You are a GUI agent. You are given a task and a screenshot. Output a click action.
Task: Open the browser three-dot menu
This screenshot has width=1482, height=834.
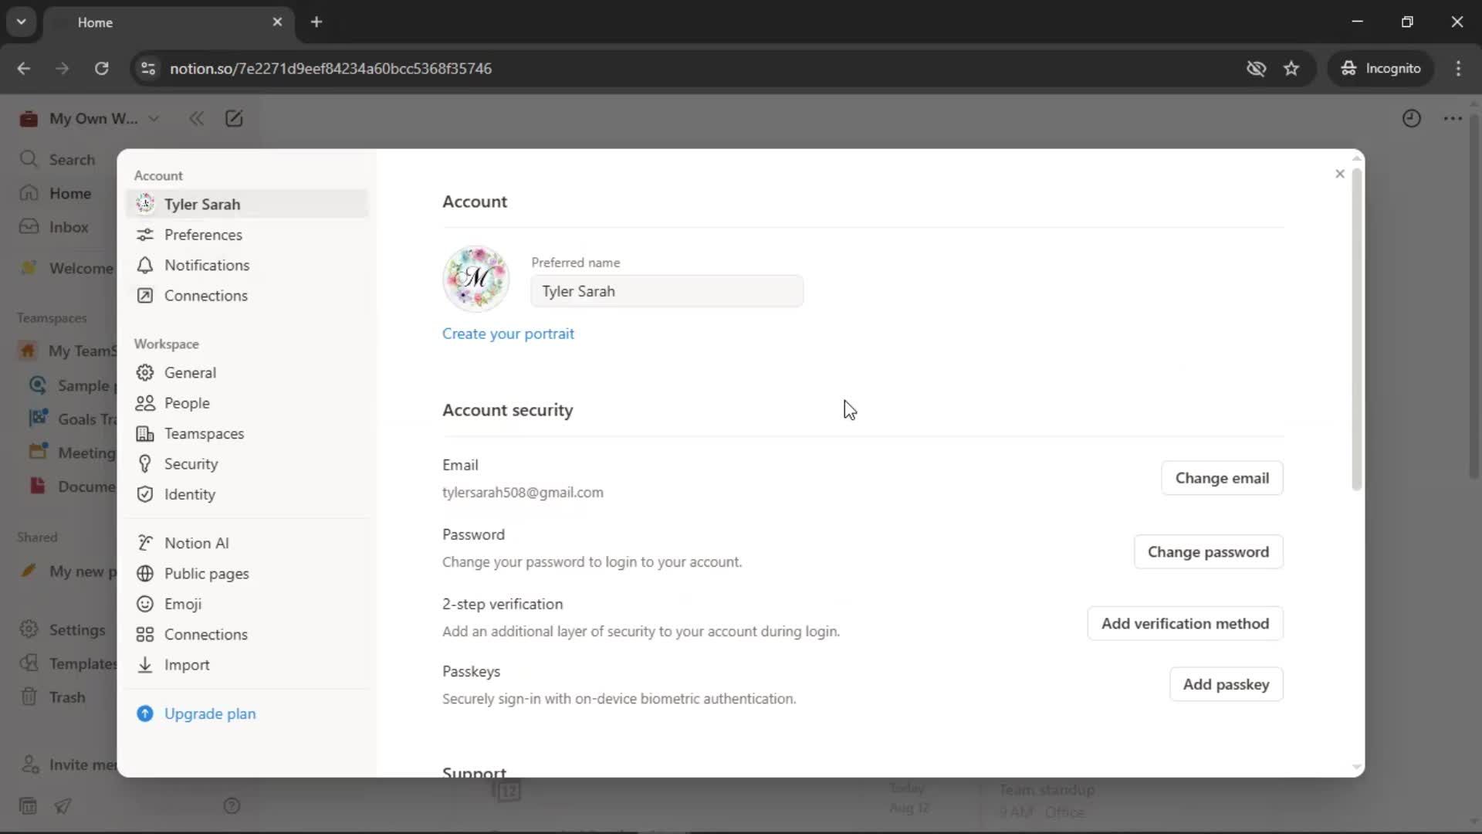point(1458,68)
